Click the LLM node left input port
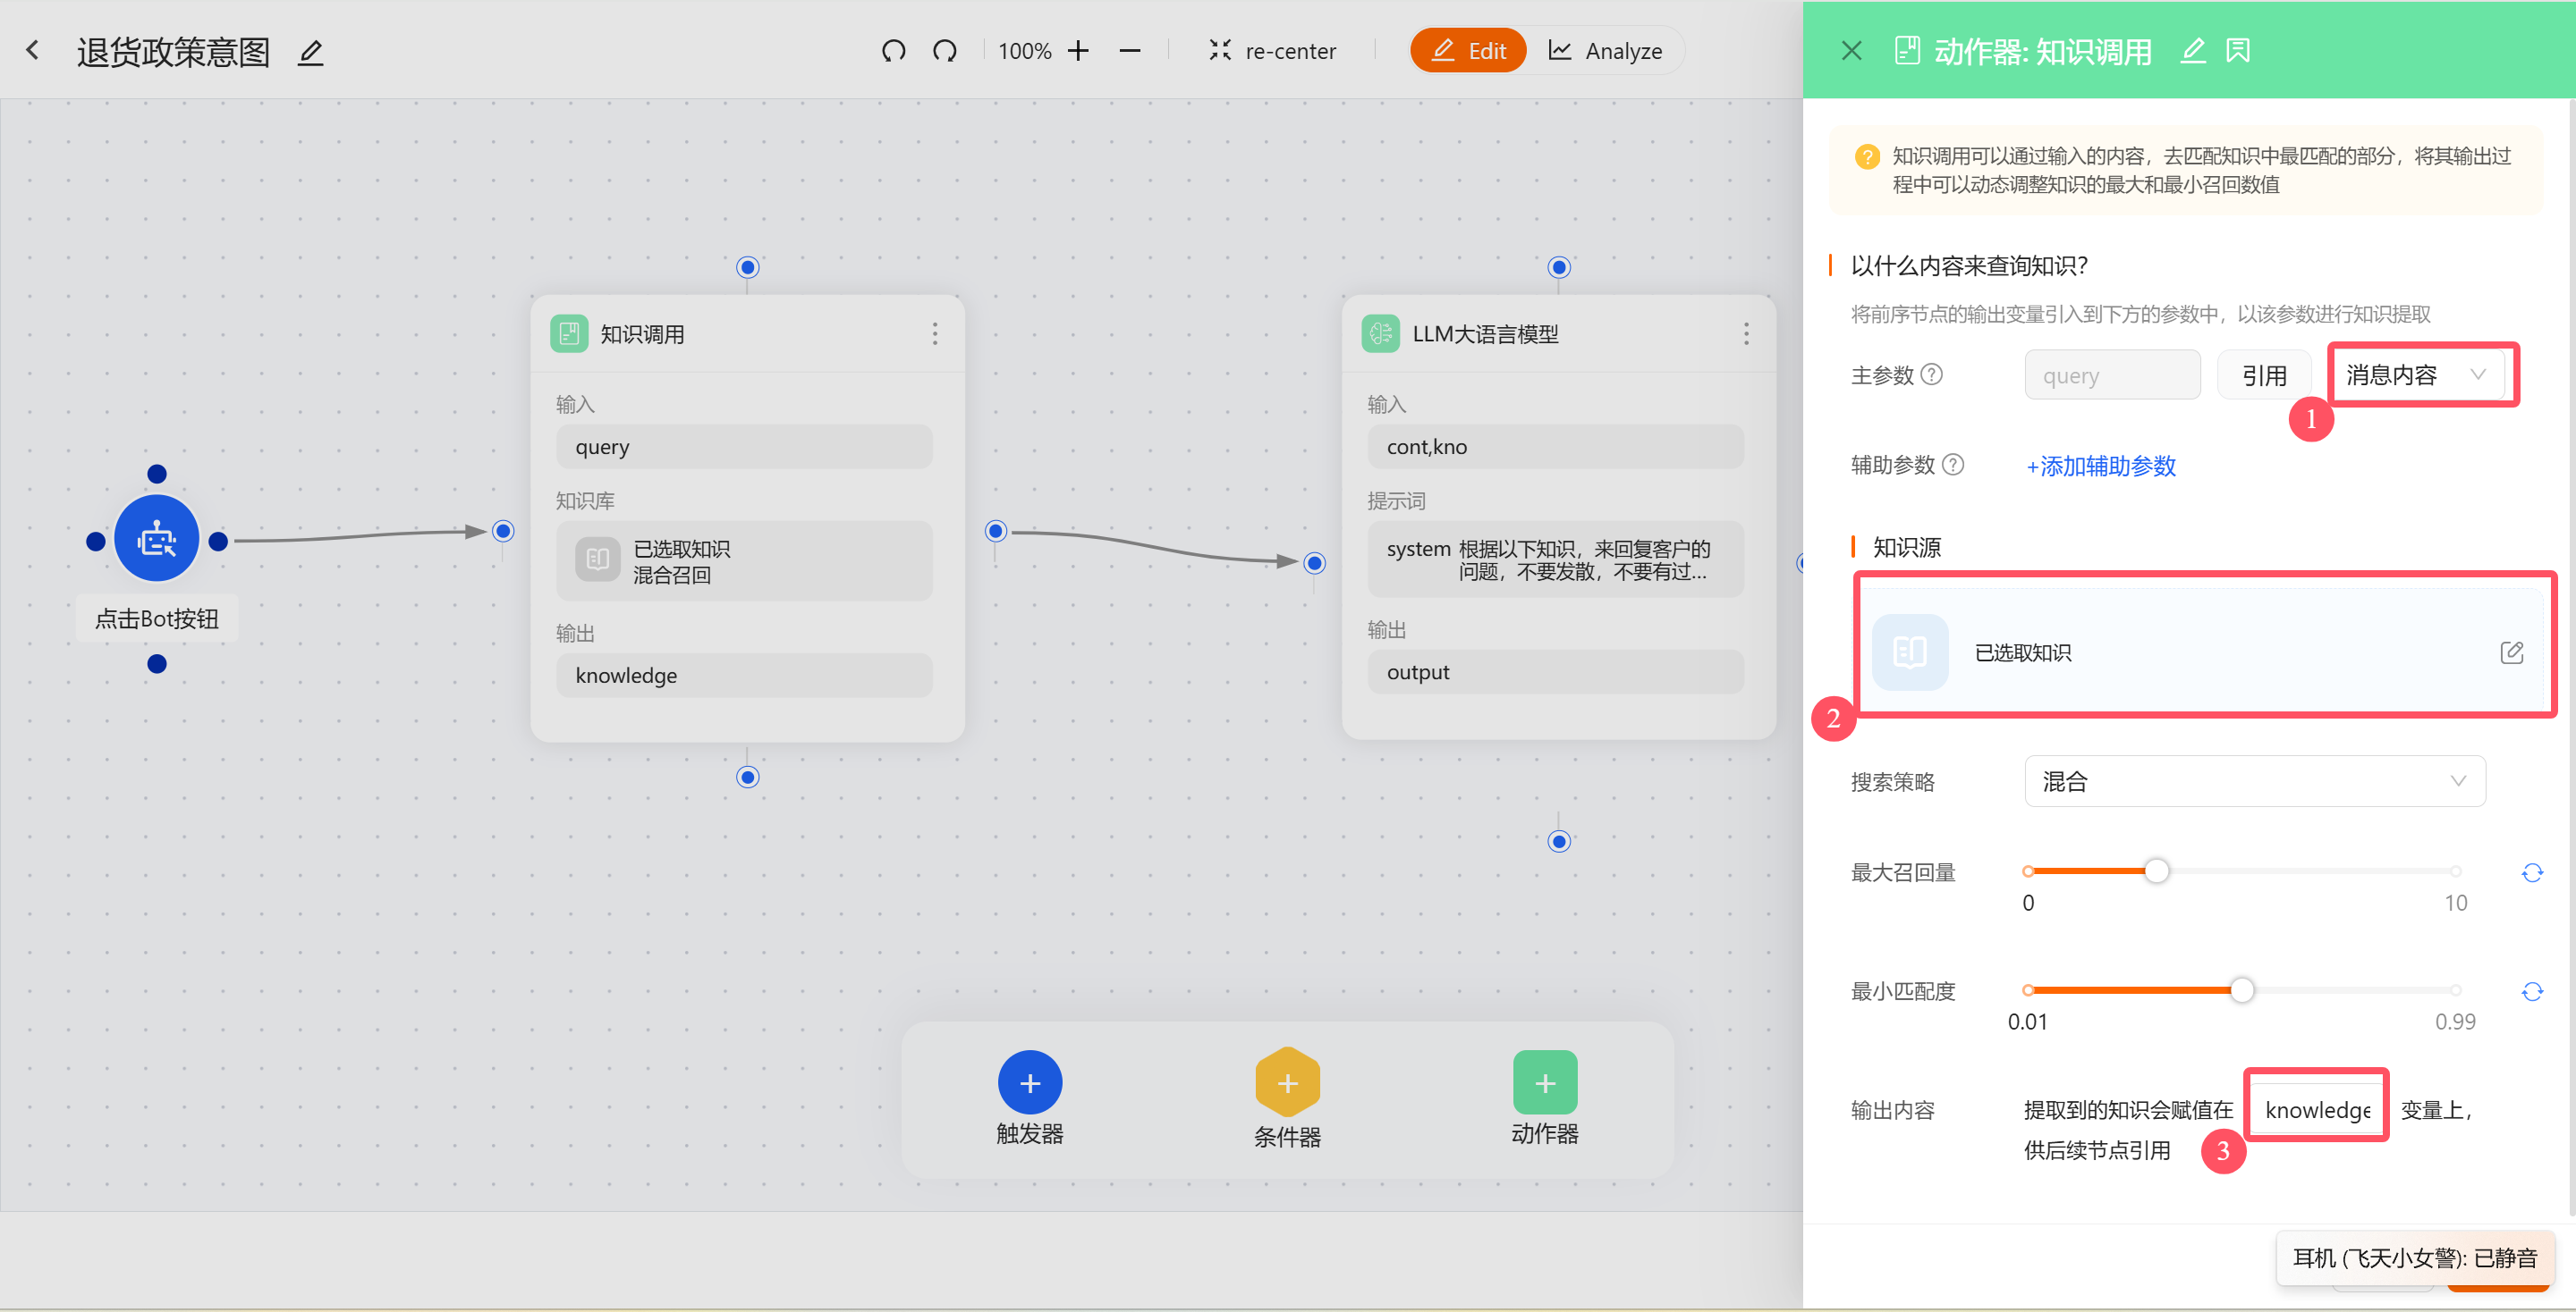The width and height of the screenshot is (2576, 1312). 1315,562
